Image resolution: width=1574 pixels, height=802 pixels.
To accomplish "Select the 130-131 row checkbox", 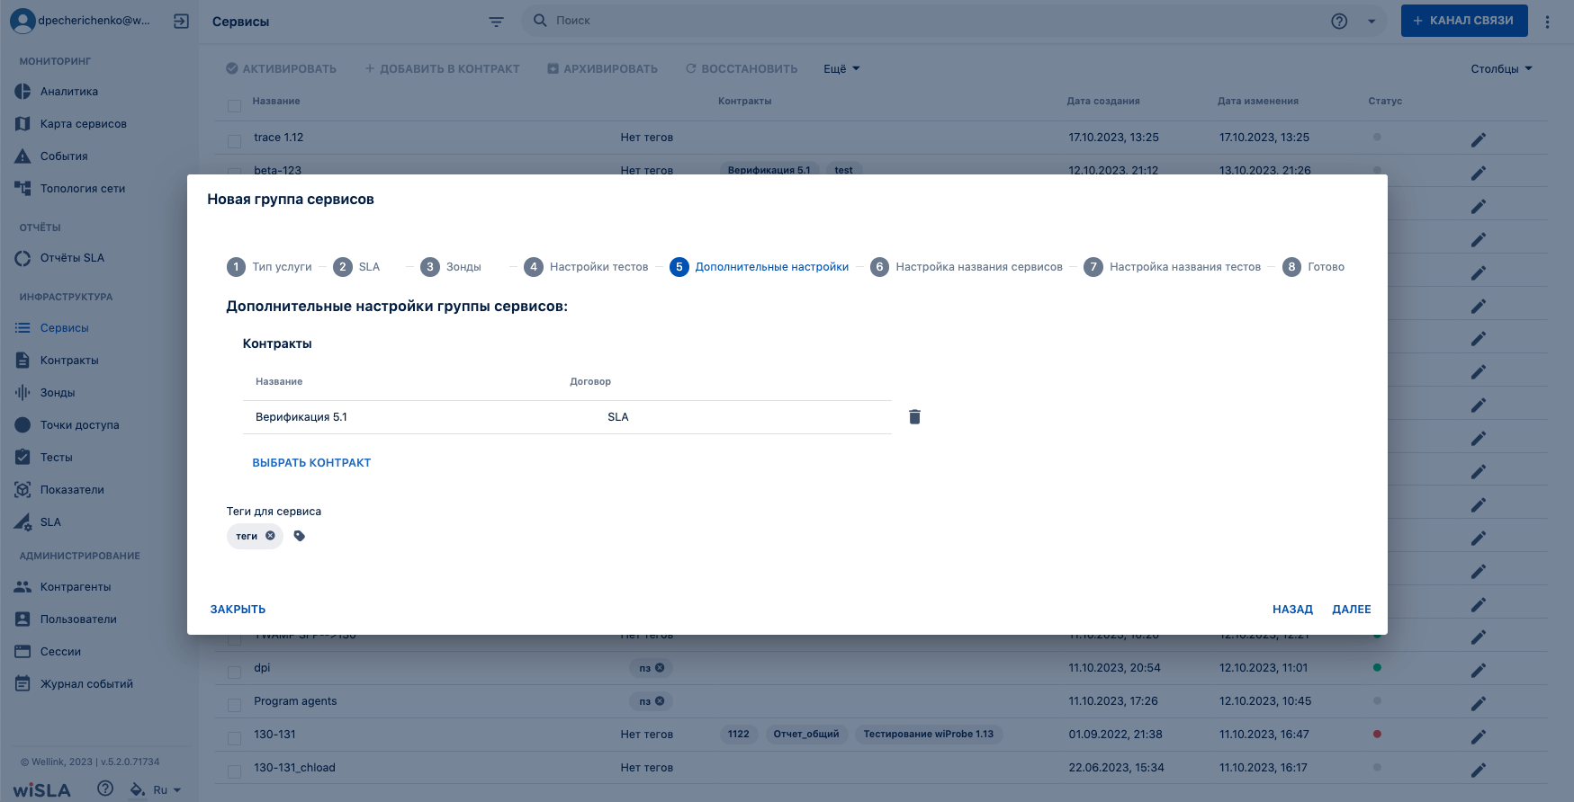I will (x=234, y=738).
